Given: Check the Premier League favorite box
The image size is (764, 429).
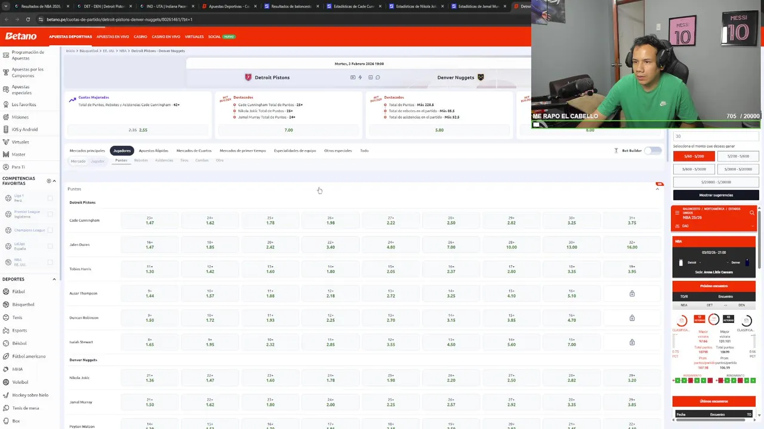Looking at the screenshot, I should pyautogui.click(x=50, y=214).
